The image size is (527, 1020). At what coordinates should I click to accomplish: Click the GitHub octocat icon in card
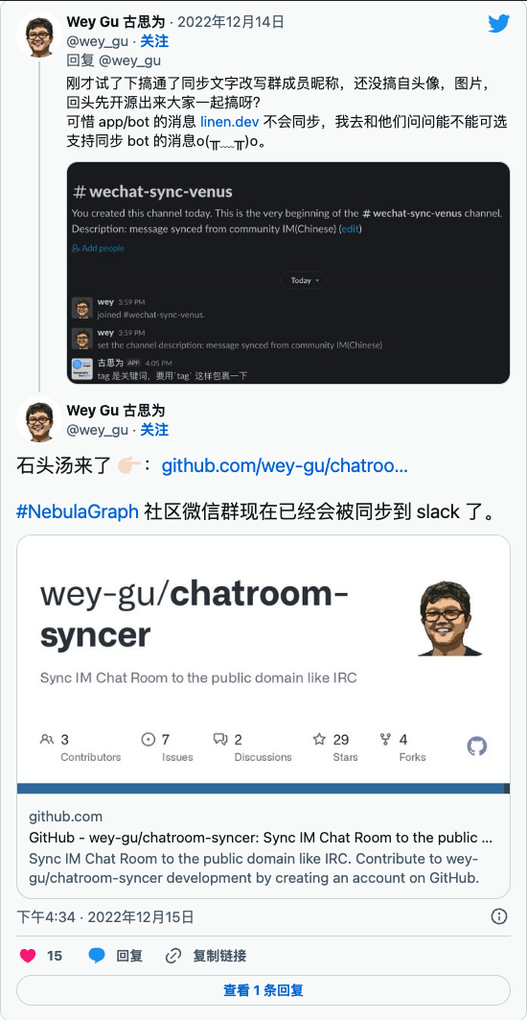[477, 747]
